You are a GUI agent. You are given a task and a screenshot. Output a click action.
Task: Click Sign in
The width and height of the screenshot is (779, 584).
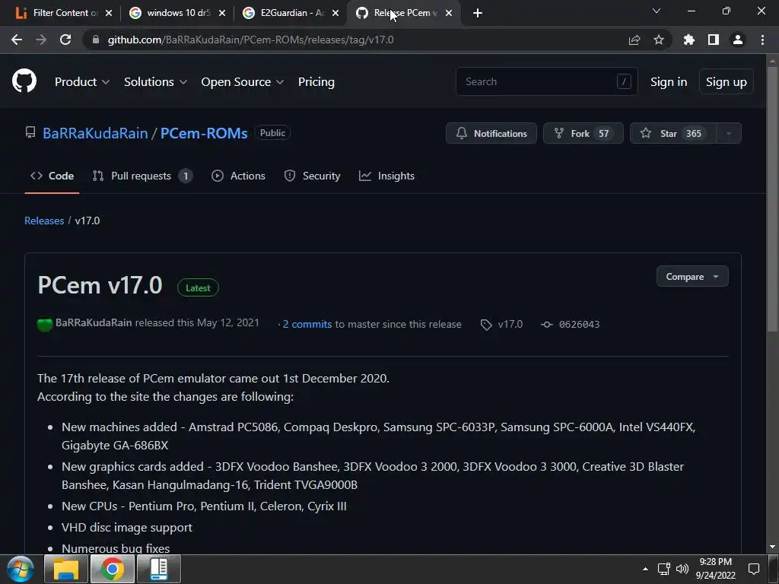pyautogui.click(x=668, y=82)
